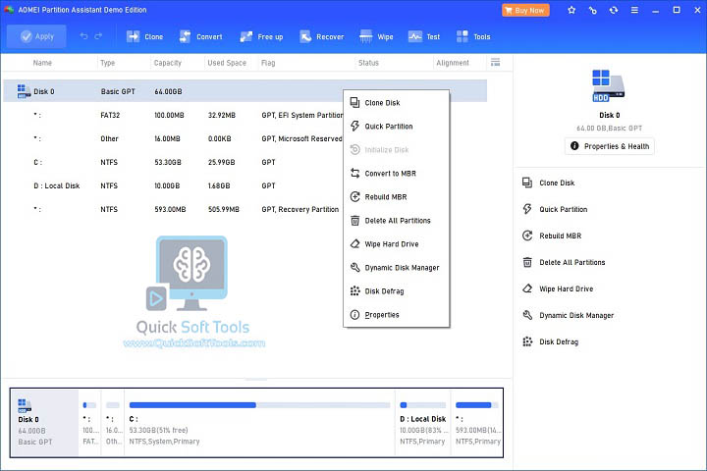Click Clone Disk in the right panel
Screen dimensions: 707x471
coord(548,183)
